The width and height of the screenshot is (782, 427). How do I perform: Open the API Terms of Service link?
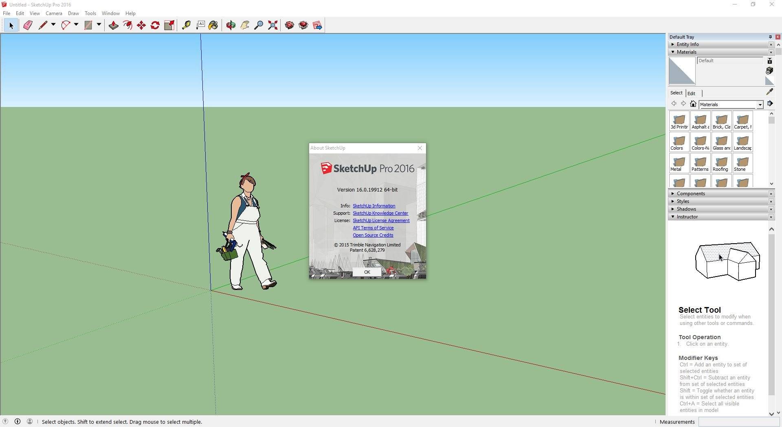(x=373, y=228)
